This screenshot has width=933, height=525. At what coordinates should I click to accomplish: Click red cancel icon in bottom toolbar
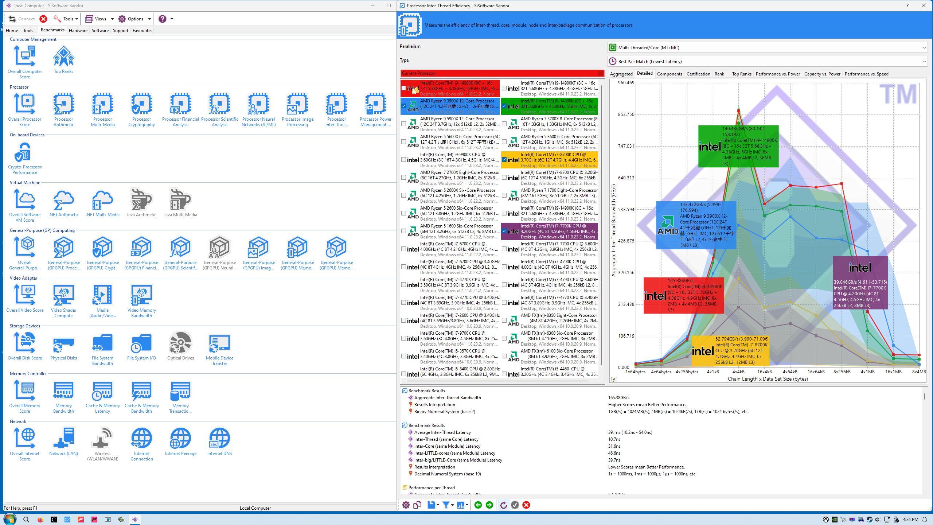526,505
